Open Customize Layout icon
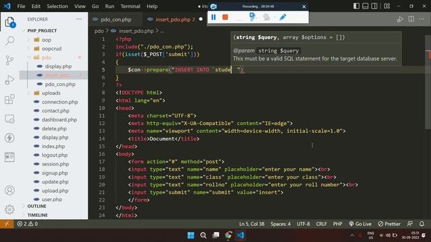Viewport: 431px width, 242px height. coord(387,6)
